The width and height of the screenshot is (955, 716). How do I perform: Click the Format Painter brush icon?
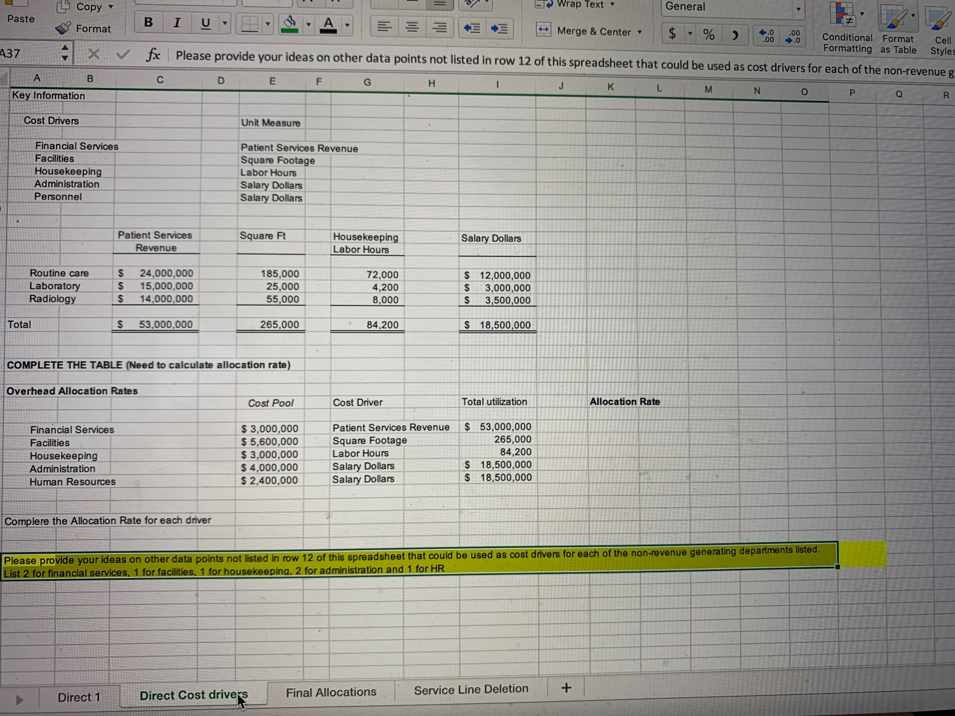(x=63, y=28)
